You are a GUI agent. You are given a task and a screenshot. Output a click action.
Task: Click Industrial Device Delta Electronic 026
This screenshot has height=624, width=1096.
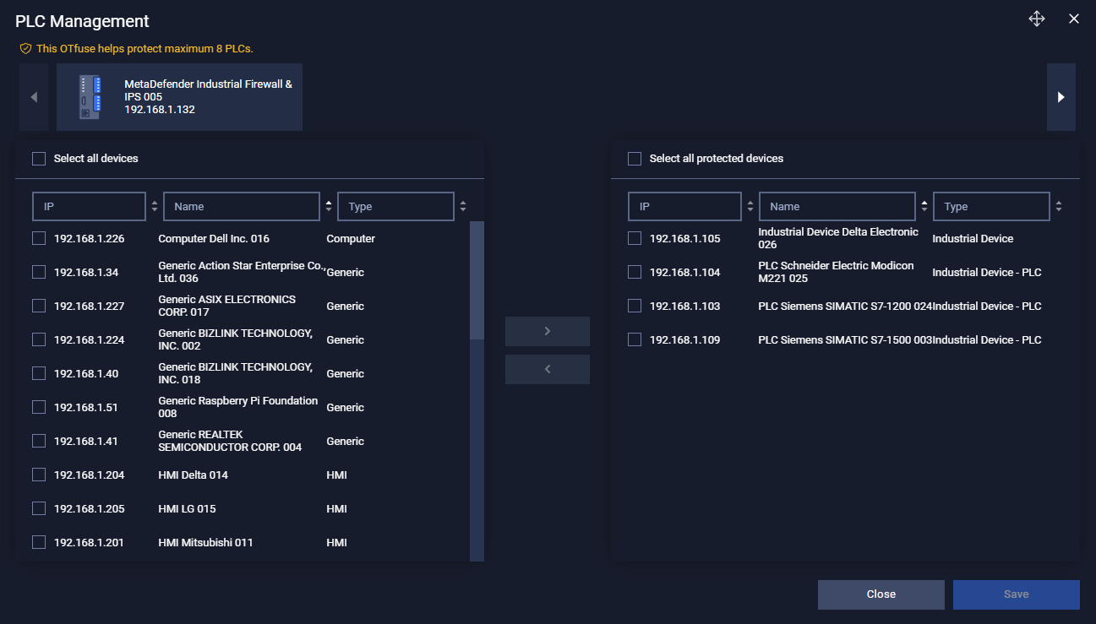click(838, 238)
